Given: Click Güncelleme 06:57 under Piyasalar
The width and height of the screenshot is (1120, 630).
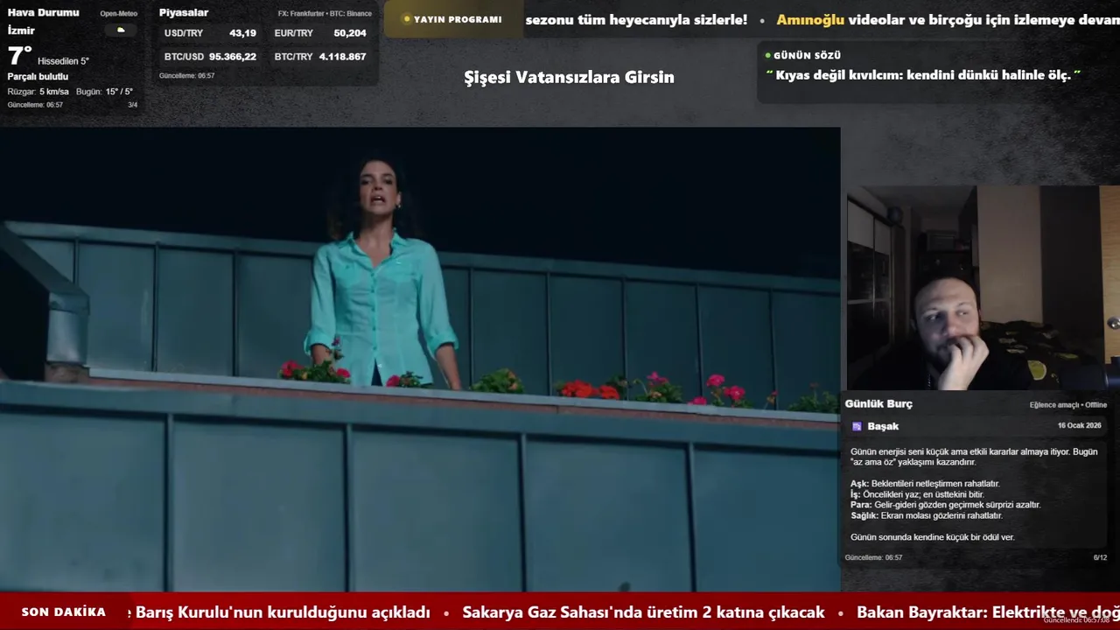Looking at the screenshot, I should (186, 76).
